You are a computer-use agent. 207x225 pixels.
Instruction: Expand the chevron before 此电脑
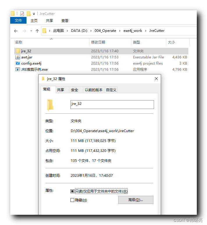[x=49, y=31]
